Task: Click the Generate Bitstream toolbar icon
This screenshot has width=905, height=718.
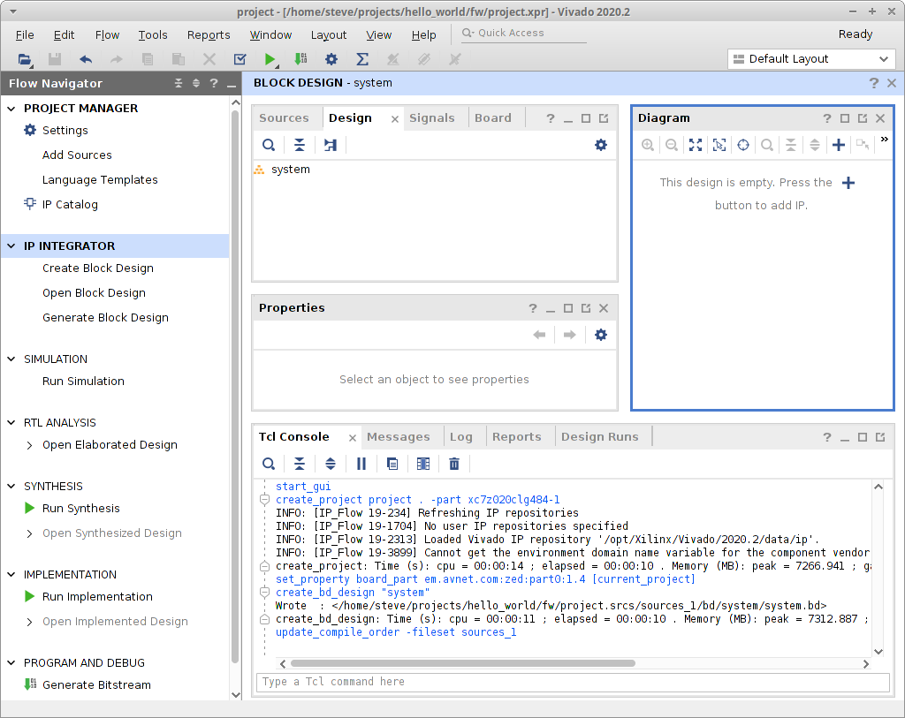Action: coord(300,59)
